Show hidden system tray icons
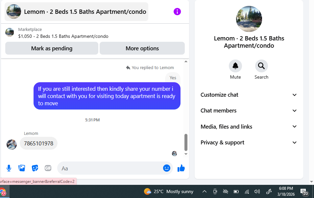 [x=205, y=192]
